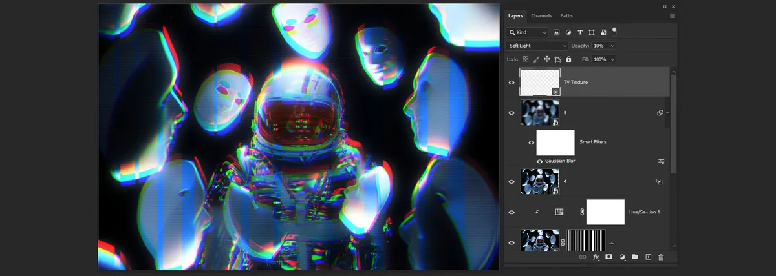
Task: Delete layer trash icon
Action: click(661, 257)
